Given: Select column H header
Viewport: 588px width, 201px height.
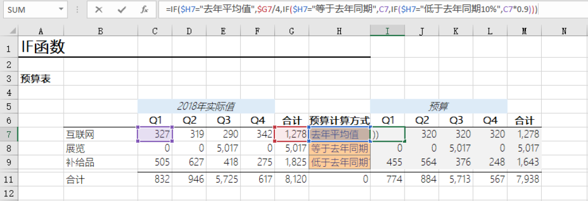Looking at the screenshot, I should coord(339,31).
